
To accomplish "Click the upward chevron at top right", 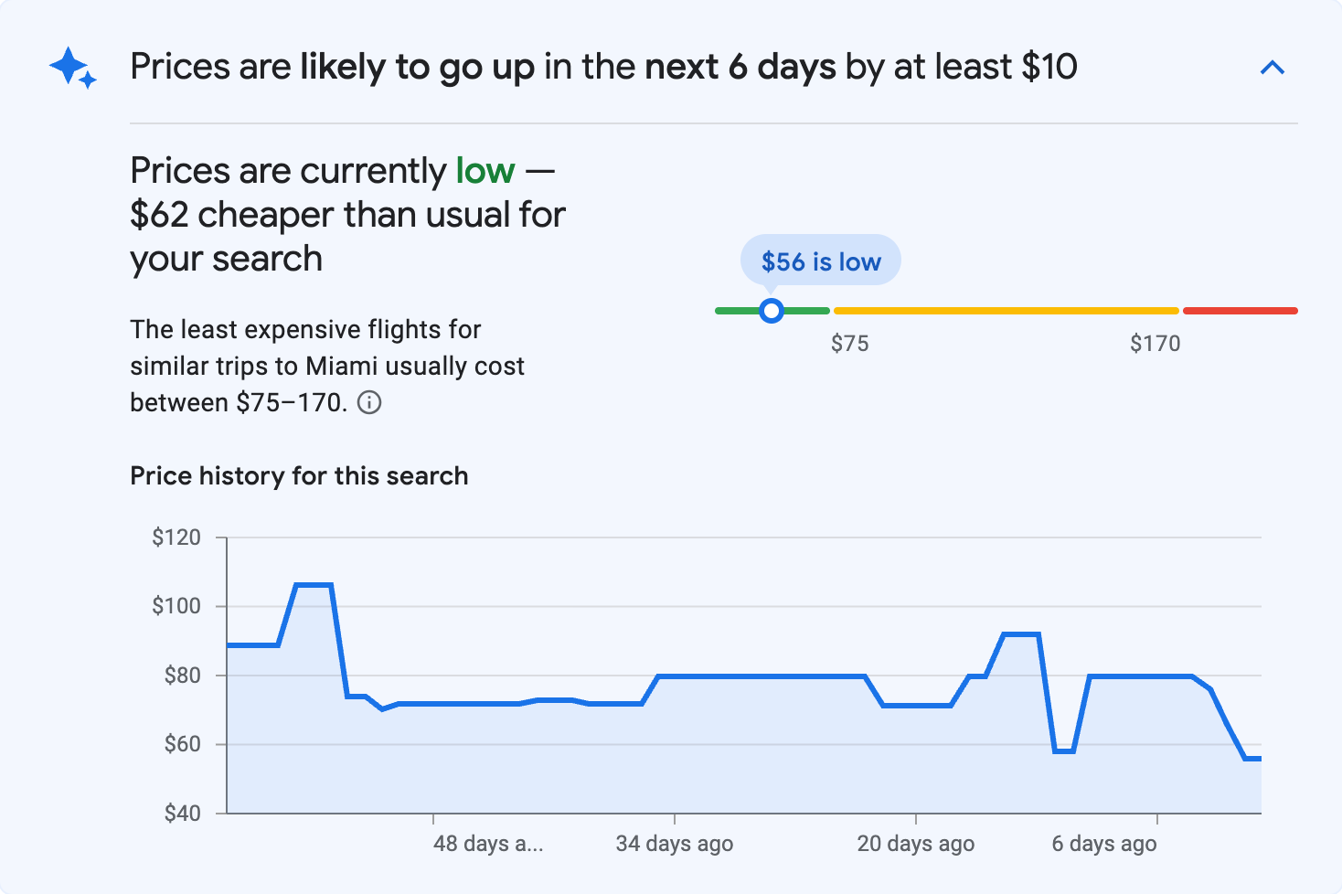I will (1273, 67).
